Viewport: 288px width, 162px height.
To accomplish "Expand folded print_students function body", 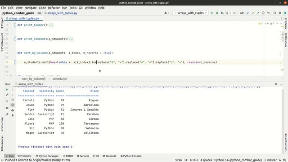I will pos(71,39).
